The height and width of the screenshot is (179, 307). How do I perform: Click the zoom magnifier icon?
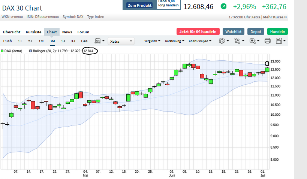click(x=254, y=41)
